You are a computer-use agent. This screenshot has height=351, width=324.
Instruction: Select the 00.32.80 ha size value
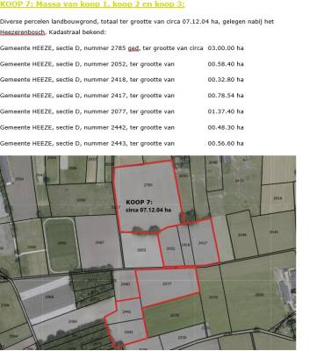pyautogui.click(x=226, y=80)
